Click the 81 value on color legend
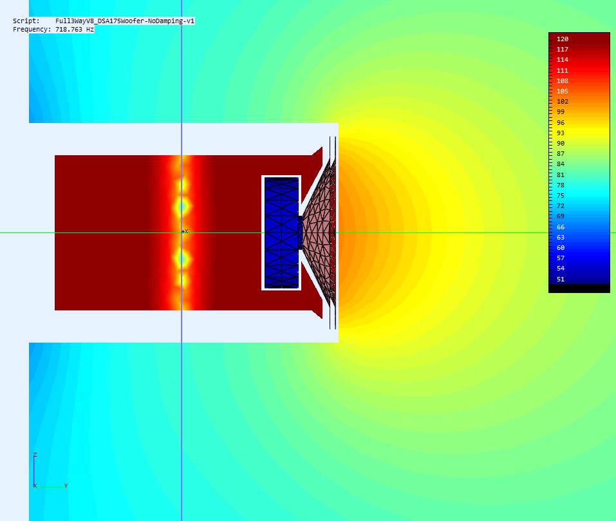The image size is (616, 521). (x=561, y=175)
